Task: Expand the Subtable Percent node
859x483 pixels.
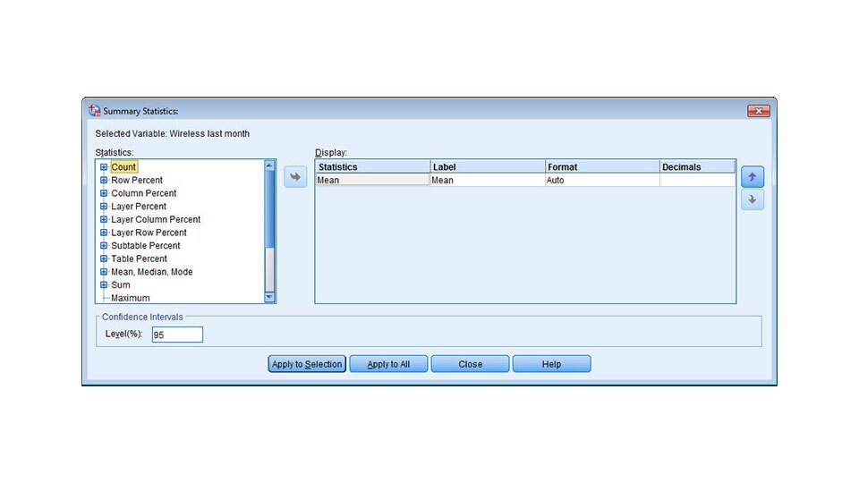Action: (104, 246)
